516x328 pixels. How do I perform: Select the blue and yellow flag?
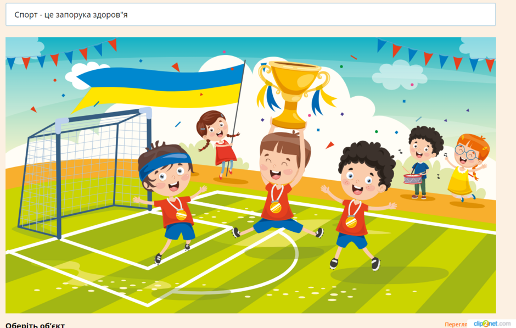(160, 87)
